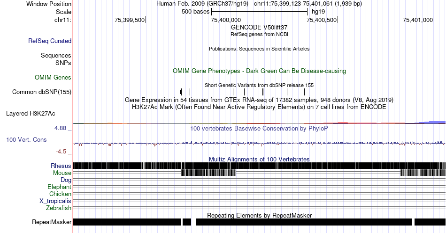Click the Sequences track label
Screen dimensions: 446x233
pyautogui.click(x=56, y=55)
